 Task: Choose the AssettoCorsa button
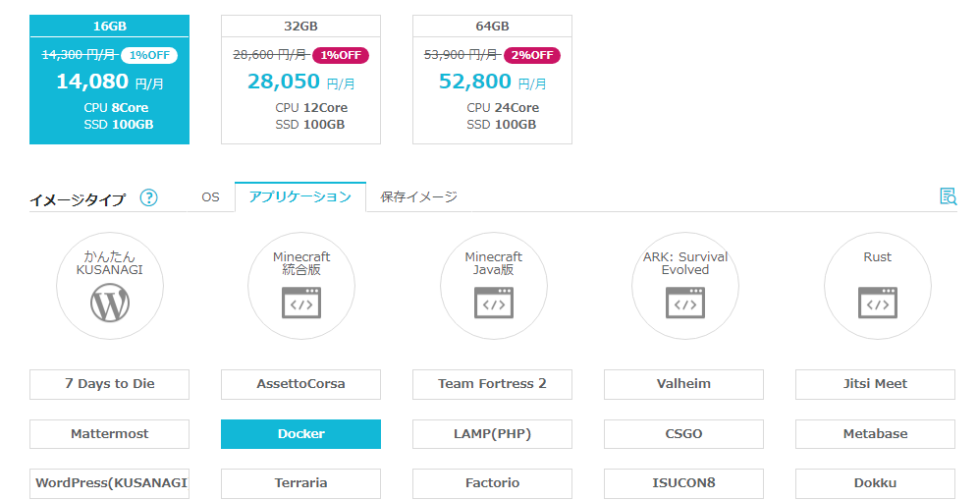(300, 384)
